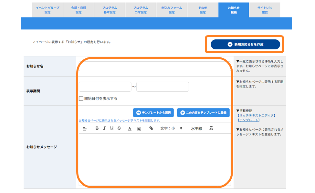The height and width of the screenshot is (193, 315).
Task: Insert a 水平線 horizontal rule
Action: pos(196,128)
